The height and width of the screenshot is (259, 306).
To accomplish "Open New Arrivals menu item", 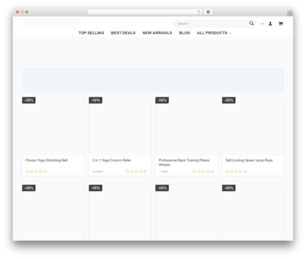I will pyautogui.click(x=157, y=33).
